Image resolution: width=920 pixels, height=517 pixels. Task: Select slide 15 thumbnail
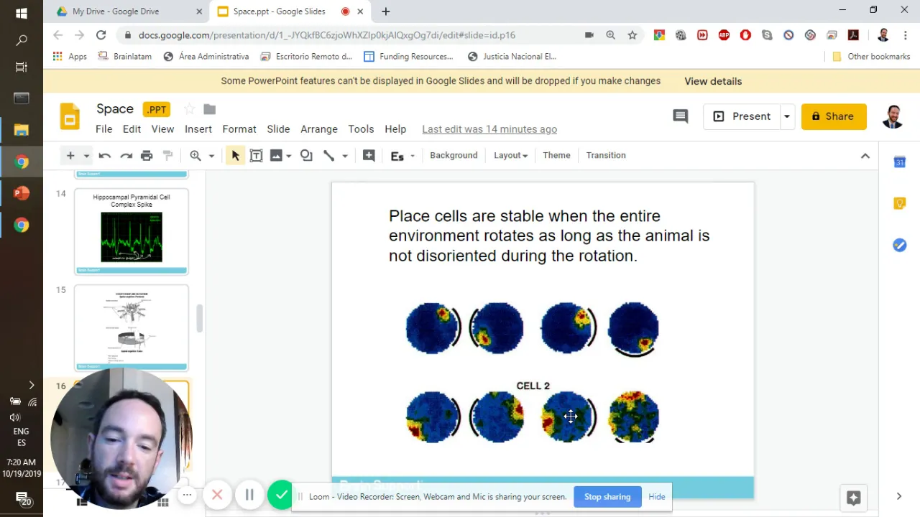pyautogui.click(x=132, y=327)
